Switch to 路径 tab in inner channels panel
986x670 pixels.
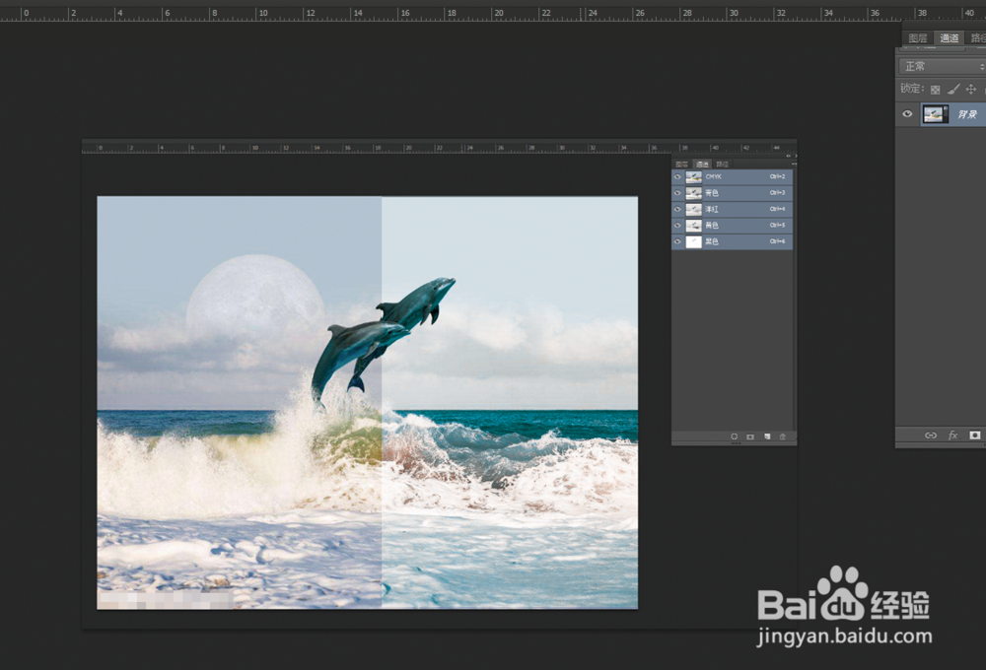pyautogui.click(x=723, y=164)
